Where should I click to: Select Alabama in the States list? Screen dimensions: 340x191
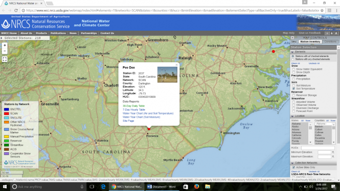coord(296,124)
